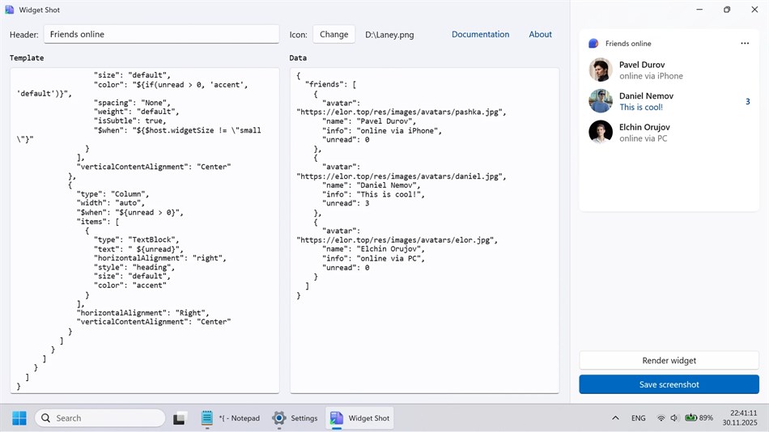
Task: Click the Widget Shot app icon in title bar
Action: (x=10, y=10)
